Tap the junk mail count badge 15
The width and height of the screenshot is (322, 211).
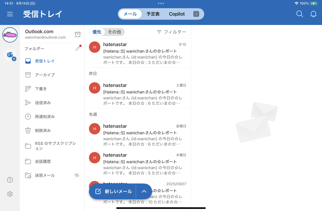77,175
